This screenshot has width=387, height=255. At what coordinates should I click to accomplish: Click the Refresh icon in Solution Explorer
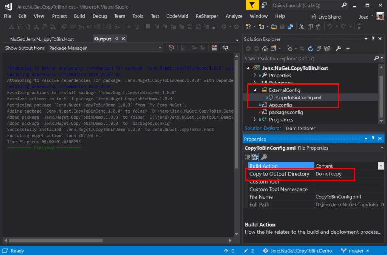310,49
